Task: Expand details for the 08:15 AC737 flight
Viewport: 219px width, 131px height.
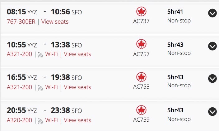Action: (x=212, y=13)
